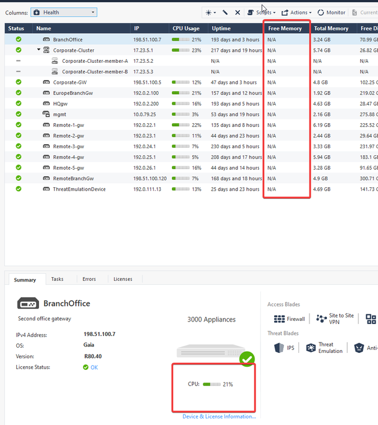Switch to the Tasks tab
The height and width of the screenshot is (425, 378).
click(x=57, y=279)
